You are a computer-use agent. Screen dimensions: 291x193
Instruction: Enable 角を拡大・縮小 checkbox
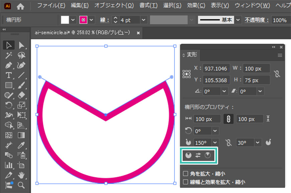click(186, 174)
